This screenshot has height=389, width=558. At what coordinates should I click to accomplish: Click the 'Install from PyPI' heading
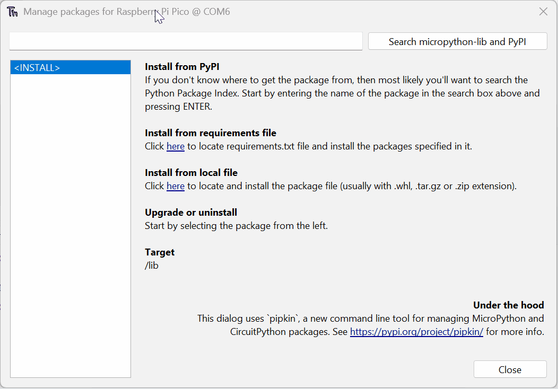click(x=182, y=67)
